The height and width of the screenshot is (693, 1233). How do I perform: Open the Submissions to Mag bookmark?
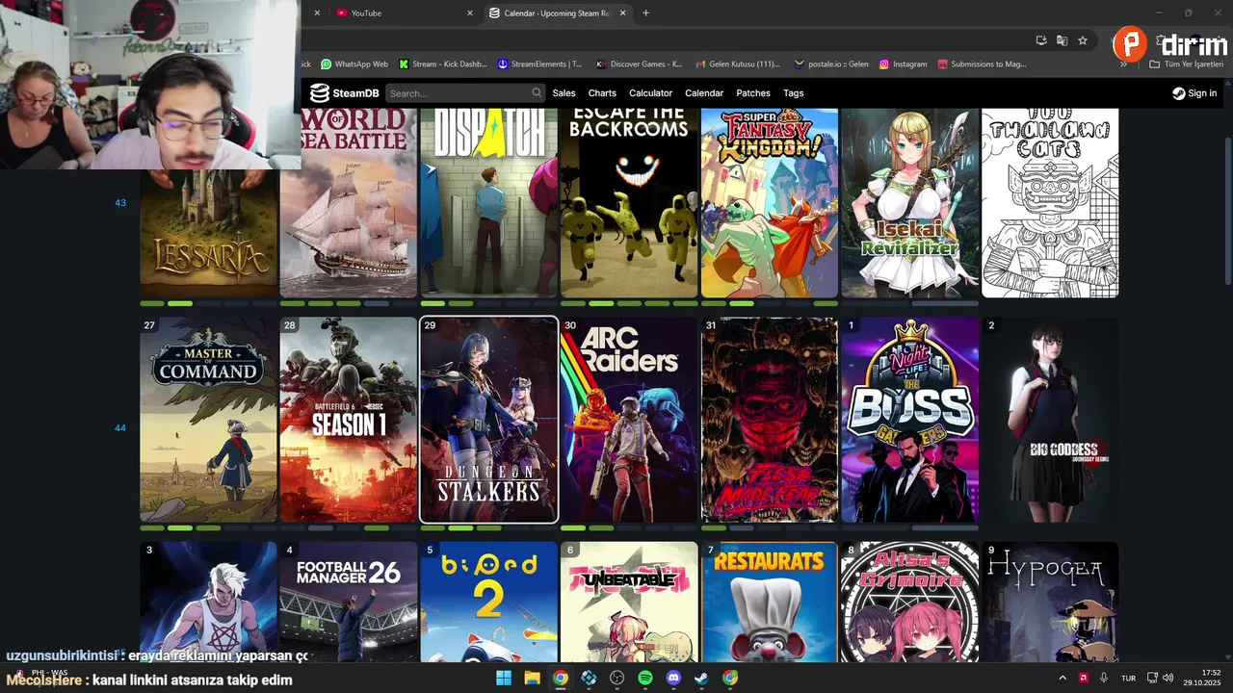982,64
